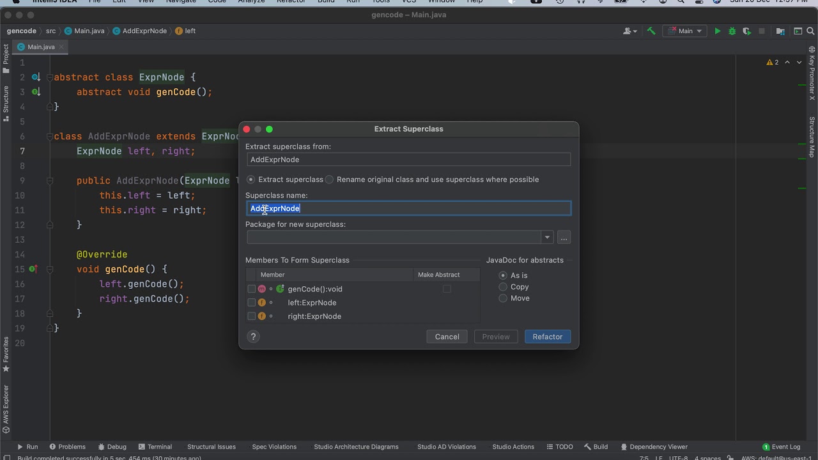Click the gencode breadcrumb in navigation bar
The height and width of the screenshot is (460, 818).
pos(22,31)
